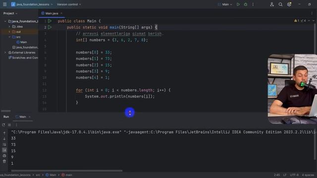Start debugging with the bug icon

(x=246, y=4)
